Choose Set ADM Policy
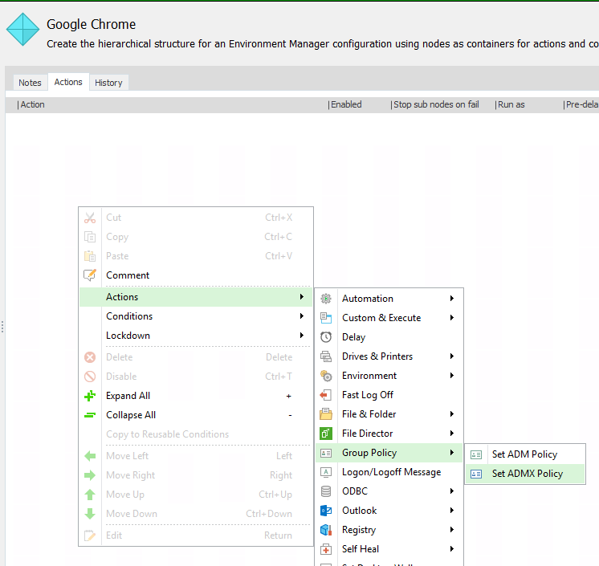This screenshot has height=566, width=599. [524, 454]
